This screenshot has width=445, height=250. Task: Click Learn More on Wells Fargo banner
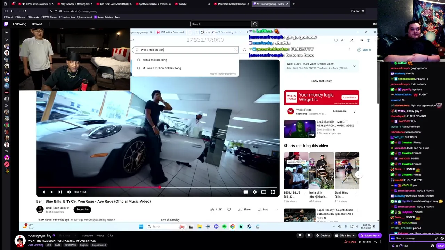click(349, 97)
